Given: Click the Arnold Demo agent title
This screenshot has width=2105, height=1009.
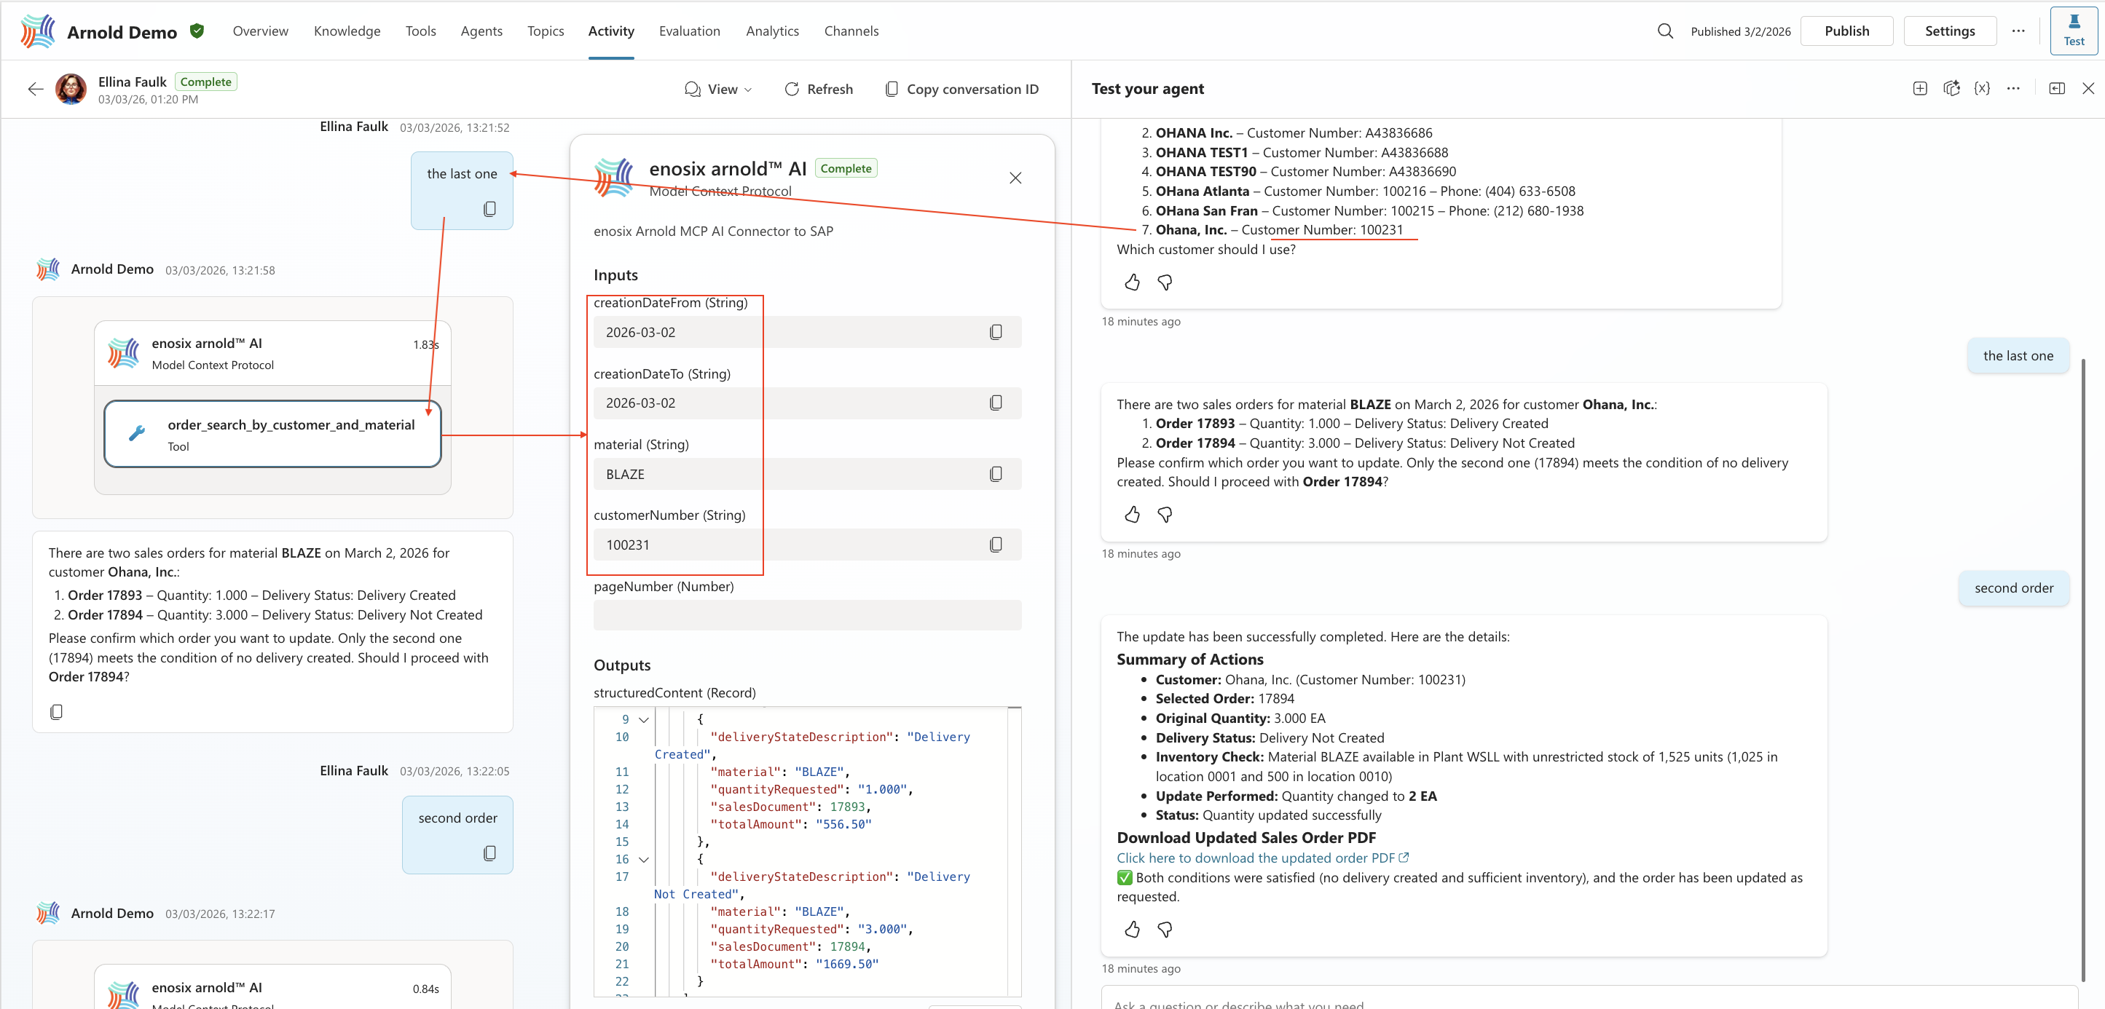Looking at the screenshot, I should coord(122,32).
